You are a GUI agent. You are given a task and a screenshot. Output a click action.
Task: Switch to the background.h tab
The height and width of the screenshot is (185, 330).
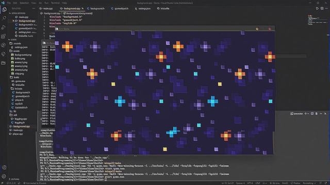tap(96, 8)
